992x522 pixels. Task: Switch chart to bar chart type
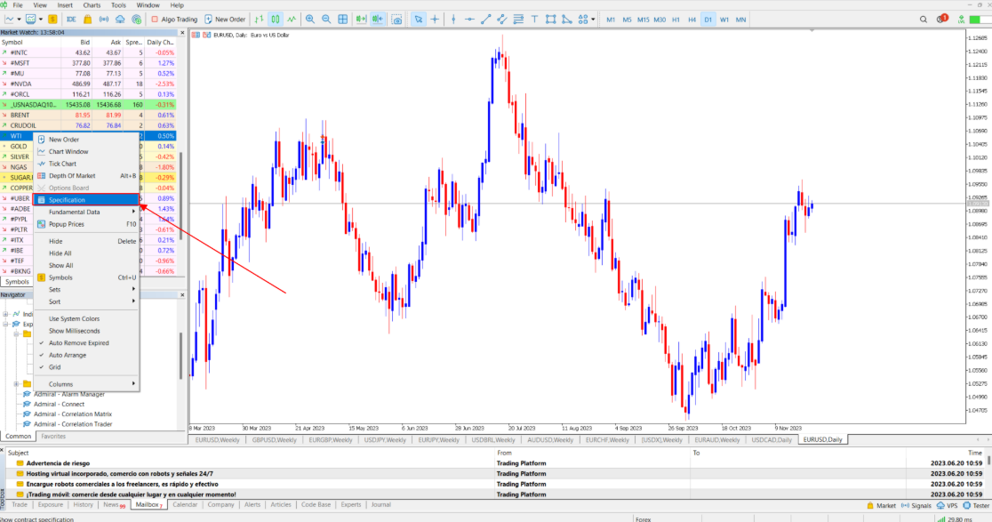click(x=259, y=20)
